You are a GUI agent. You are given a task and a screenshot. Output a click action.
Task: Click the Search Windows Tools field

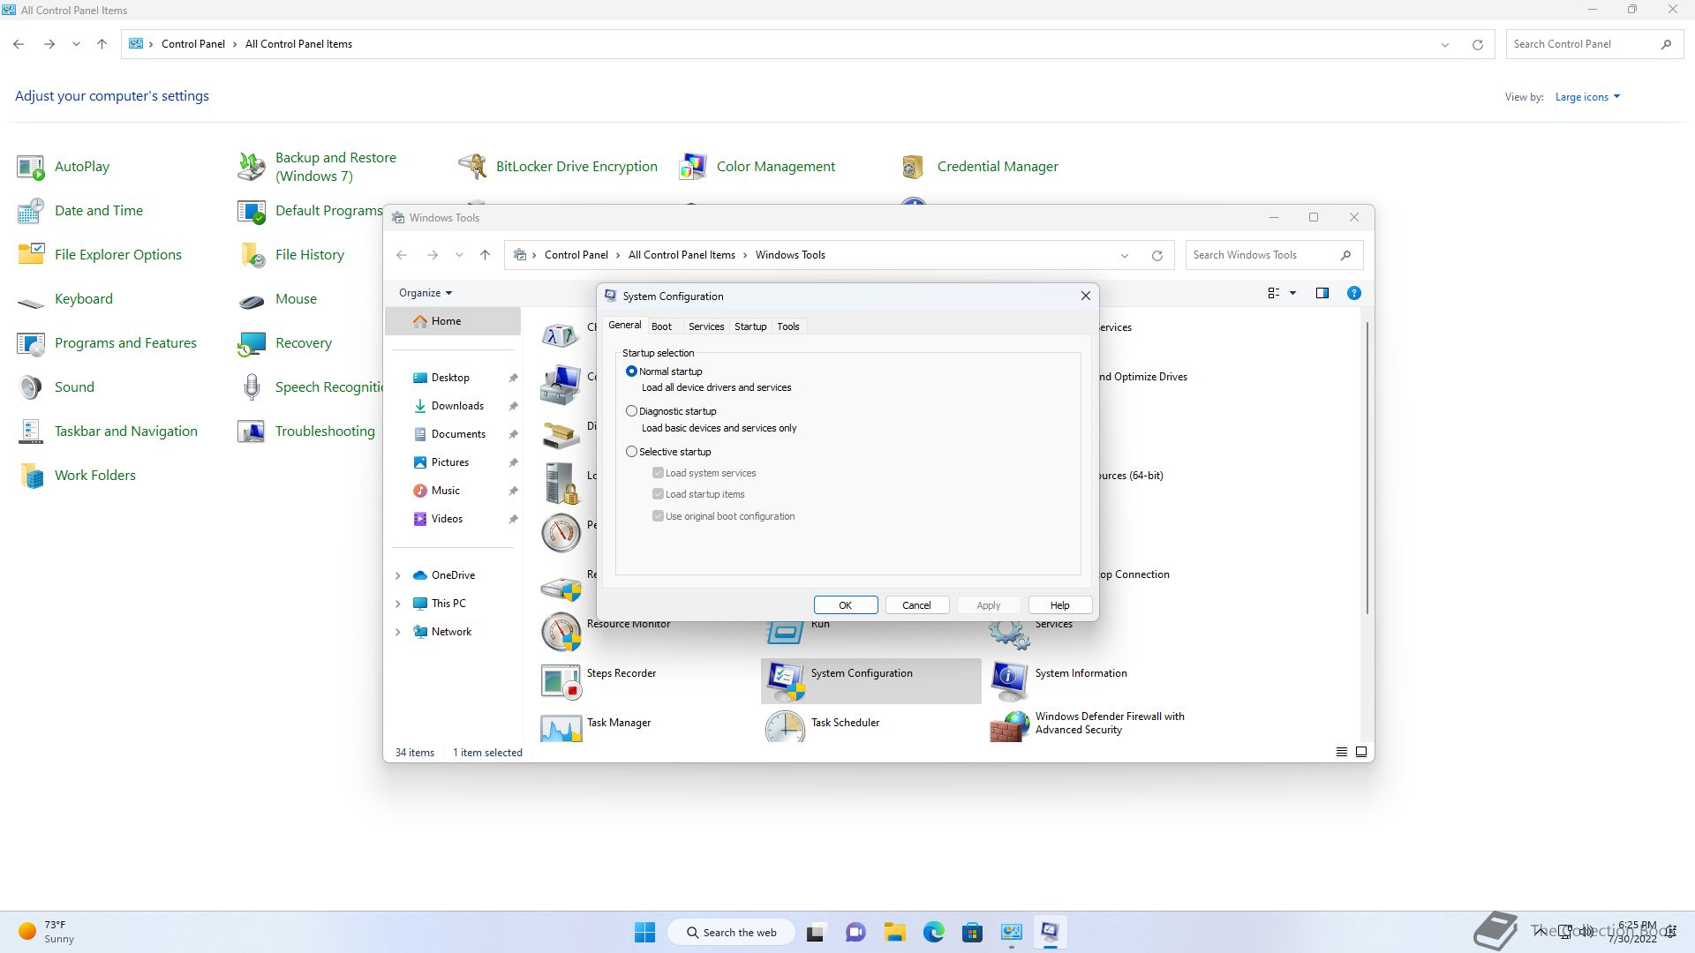click(1274, 255)
